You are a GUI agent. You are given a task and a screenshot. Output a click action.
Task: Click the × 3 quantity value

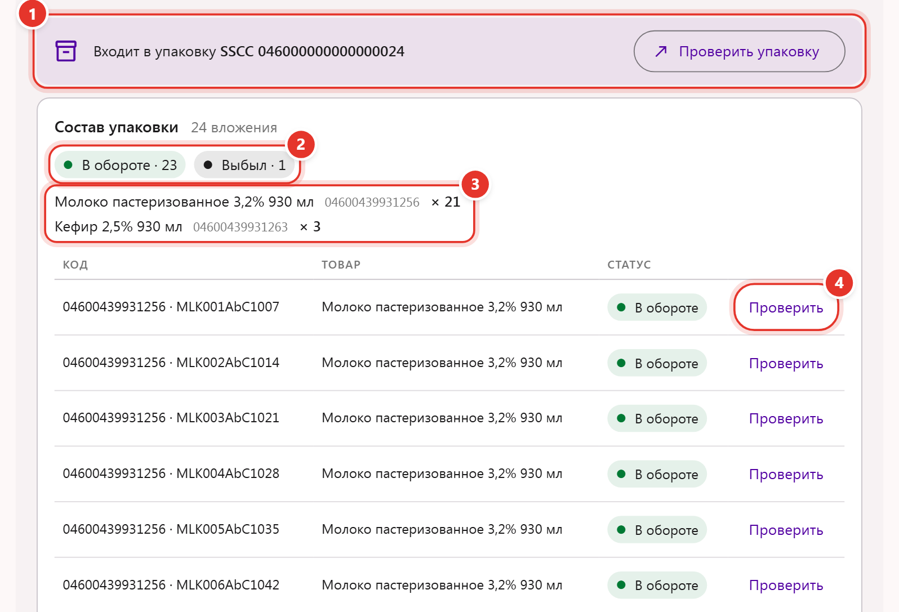coord(310,227)
